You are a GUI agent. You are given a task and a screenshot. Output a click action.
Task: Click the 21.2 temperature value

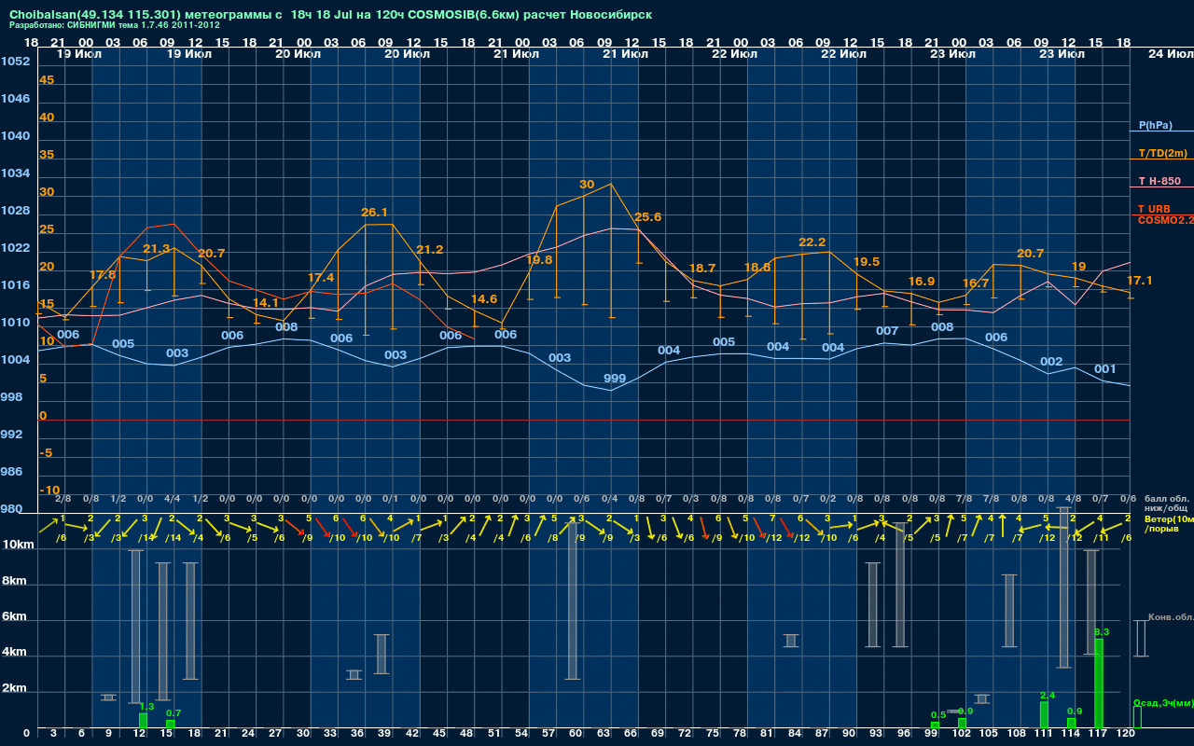[430, 250]
